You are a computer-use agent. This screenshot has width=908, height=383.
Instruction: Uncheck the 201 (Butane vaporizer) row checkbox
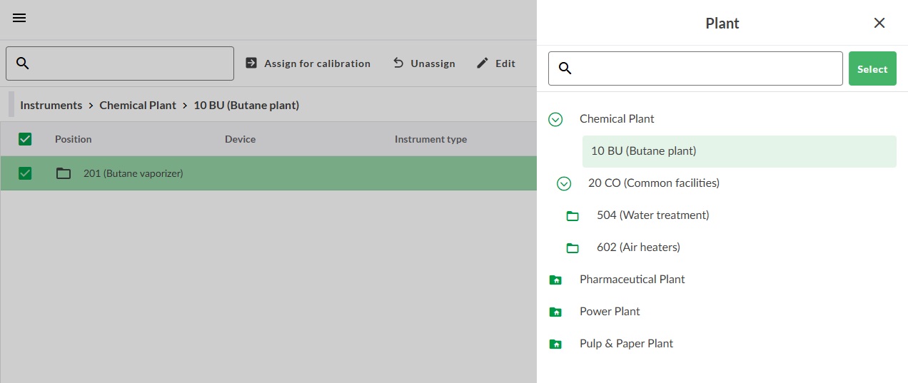pos(25,173)
